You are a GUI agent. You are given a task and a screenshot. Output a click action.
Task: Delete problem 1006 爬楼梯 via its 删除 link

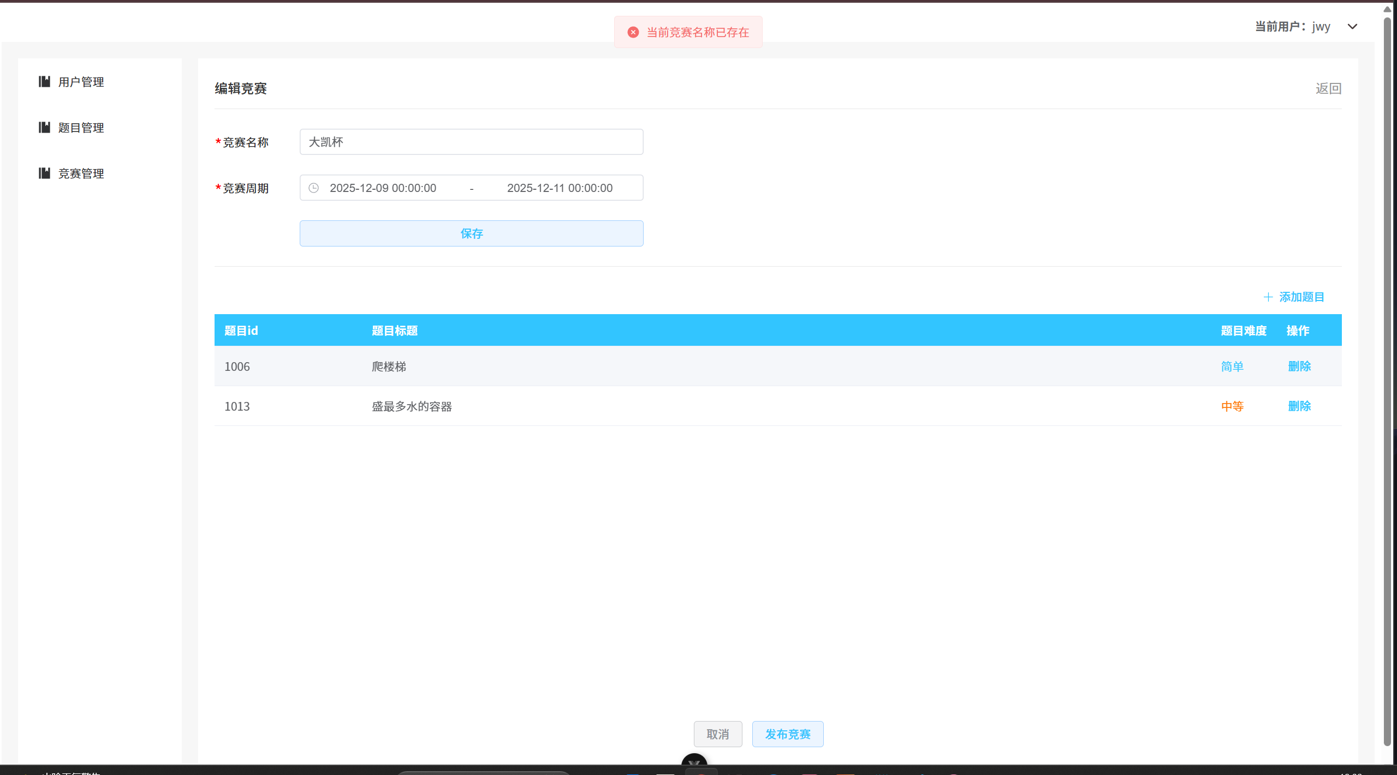tap(1299, 366)
